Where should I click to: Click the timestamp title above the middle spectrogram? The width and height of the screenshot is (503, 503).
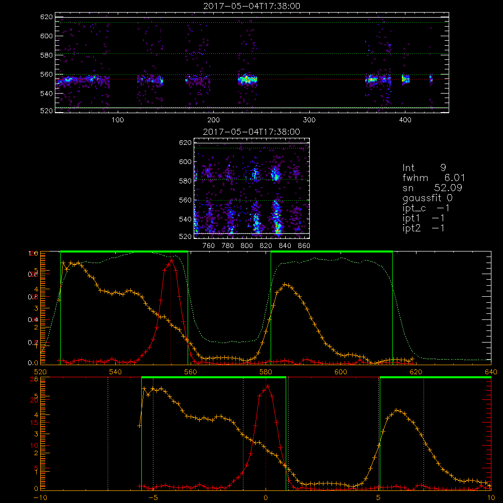coord(252,132)
